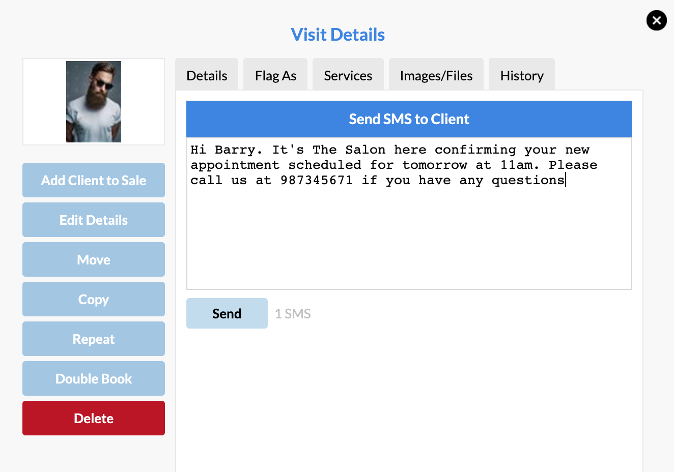This screenshot has height=472, width=674.
Task: Click the Send SMS to Client header
Action: click(409, 119)
